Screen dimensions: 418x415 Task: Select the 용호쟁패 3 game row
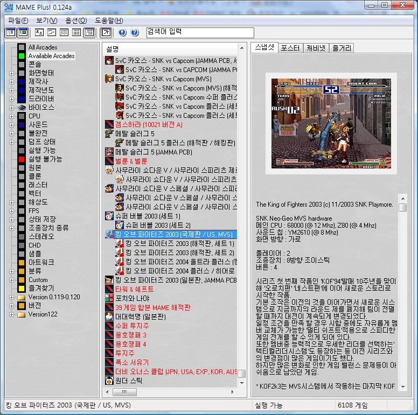pos(130,335)
